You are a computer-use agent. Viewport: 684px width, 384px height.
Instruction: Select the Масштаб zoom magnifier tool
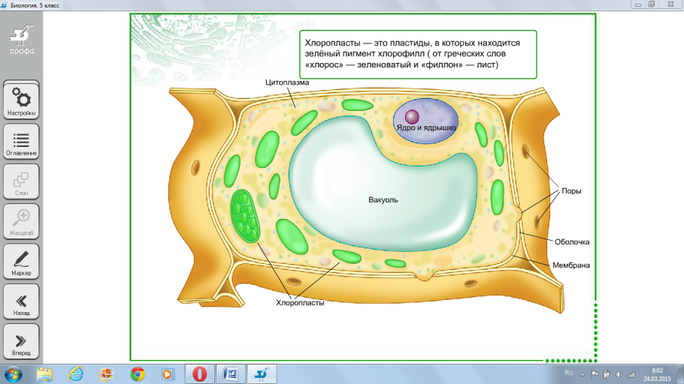point(22,221)
